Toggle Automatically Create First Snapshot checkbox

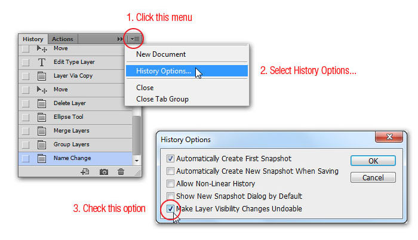click(171, 159)
